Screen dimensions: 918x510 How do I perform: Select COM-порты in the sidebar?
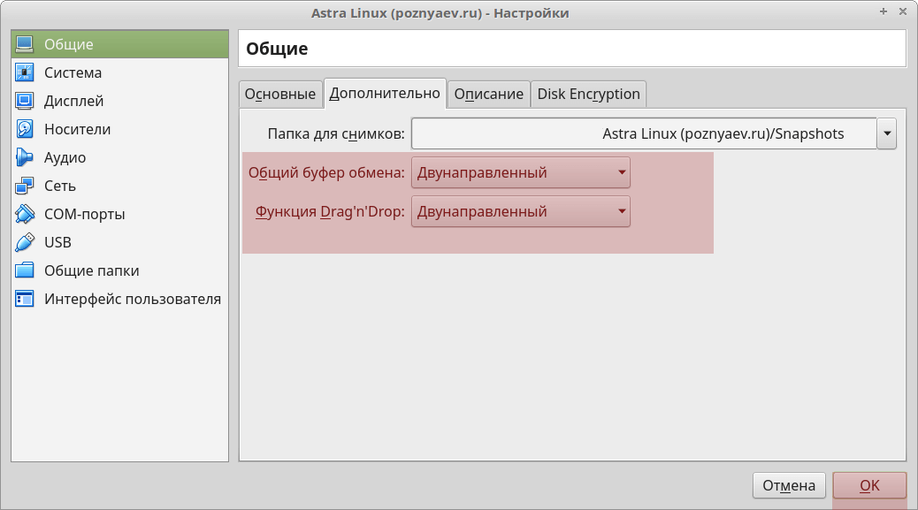point(119,214)
